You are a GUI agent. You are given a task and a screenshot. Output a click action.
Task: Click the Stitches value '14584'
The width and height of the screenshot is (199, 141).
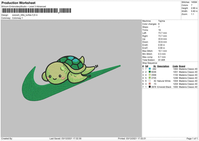click(x=194, y=2)
